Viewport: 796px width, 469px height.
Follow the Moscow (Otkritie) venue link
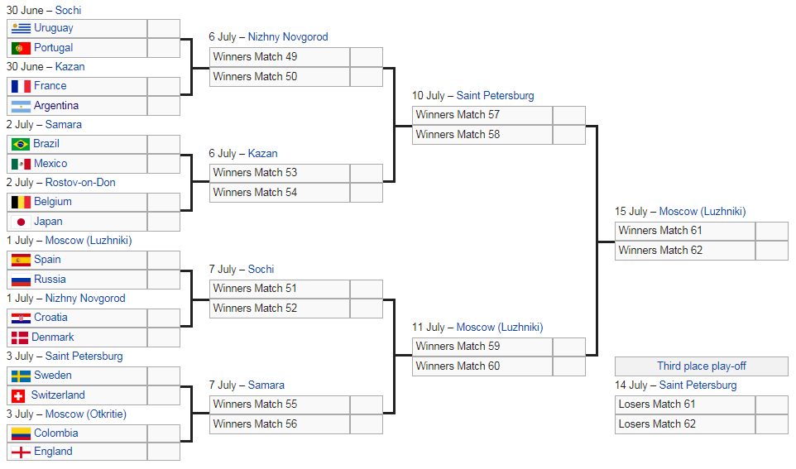pos(85,414)
